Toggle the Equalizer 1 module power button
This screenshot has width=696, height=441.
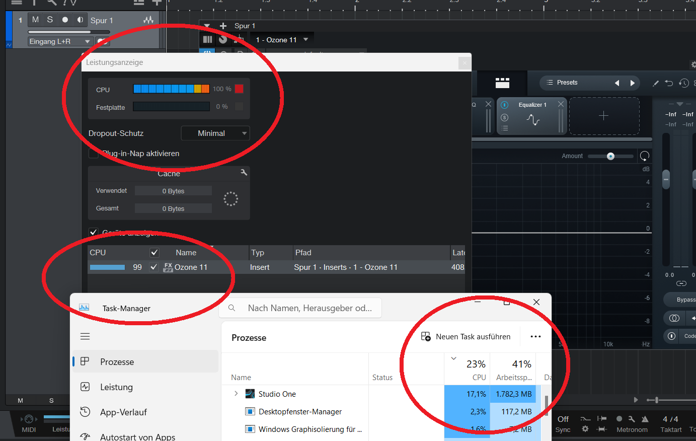tap(505, 105)
